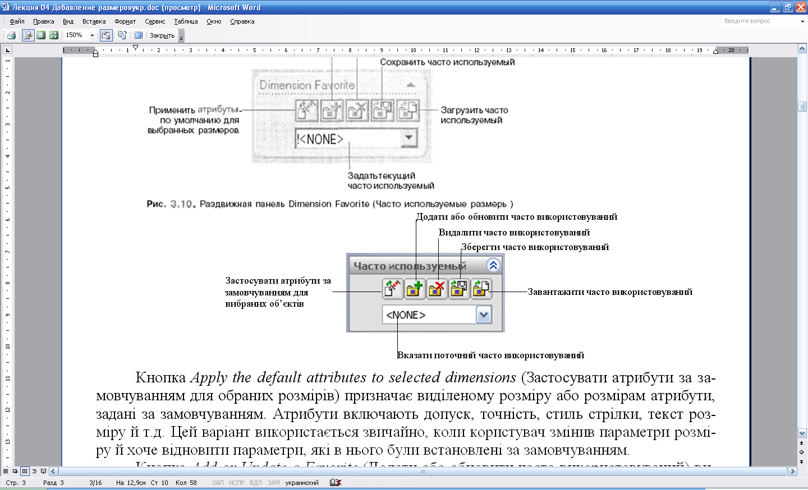Screen dimensions: 808x490
Task: Open the Таблица menu
Action: tap(186, 21)
